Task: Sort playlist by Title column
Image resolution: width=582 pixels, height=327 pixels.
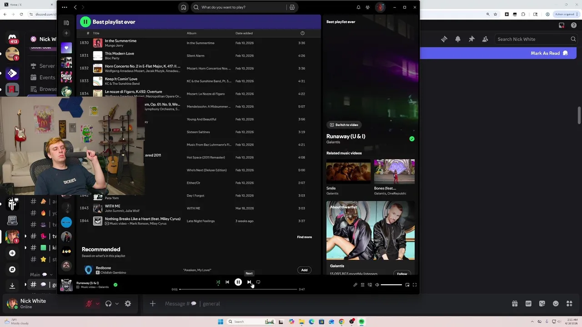Action: pyautogui.click(x=96, y=33)
